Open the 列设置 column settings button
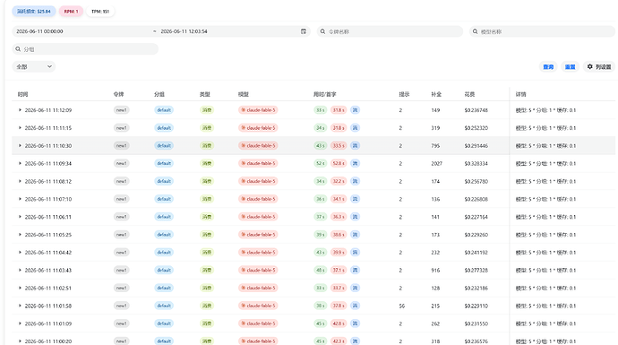This screenshot has height=345, width=618. pos(599,67)
